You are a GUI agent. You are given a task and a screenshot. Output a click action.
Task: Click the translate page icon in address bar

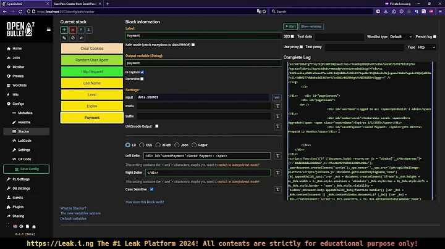coord(259,12)
